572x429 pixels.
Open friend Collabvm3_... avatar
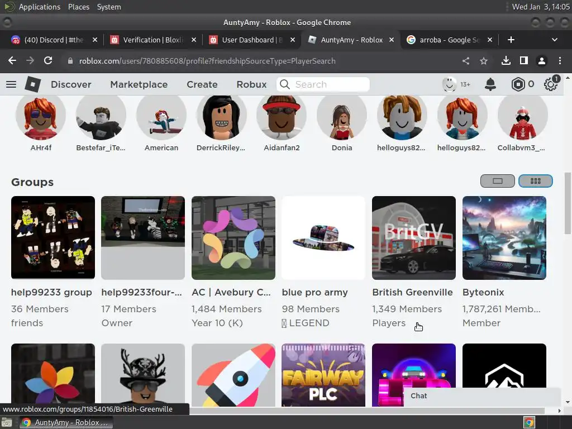[523, 117]
